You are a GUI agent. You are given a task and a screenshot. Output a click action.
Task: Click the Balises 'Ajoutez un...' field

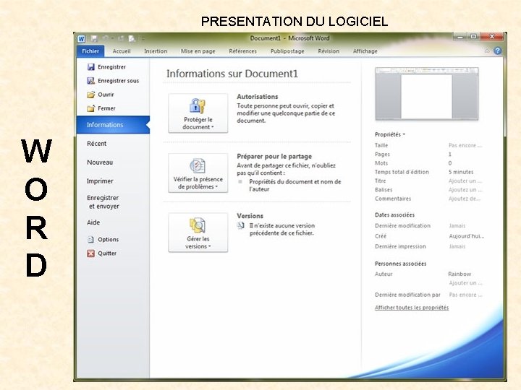[465, 190]
